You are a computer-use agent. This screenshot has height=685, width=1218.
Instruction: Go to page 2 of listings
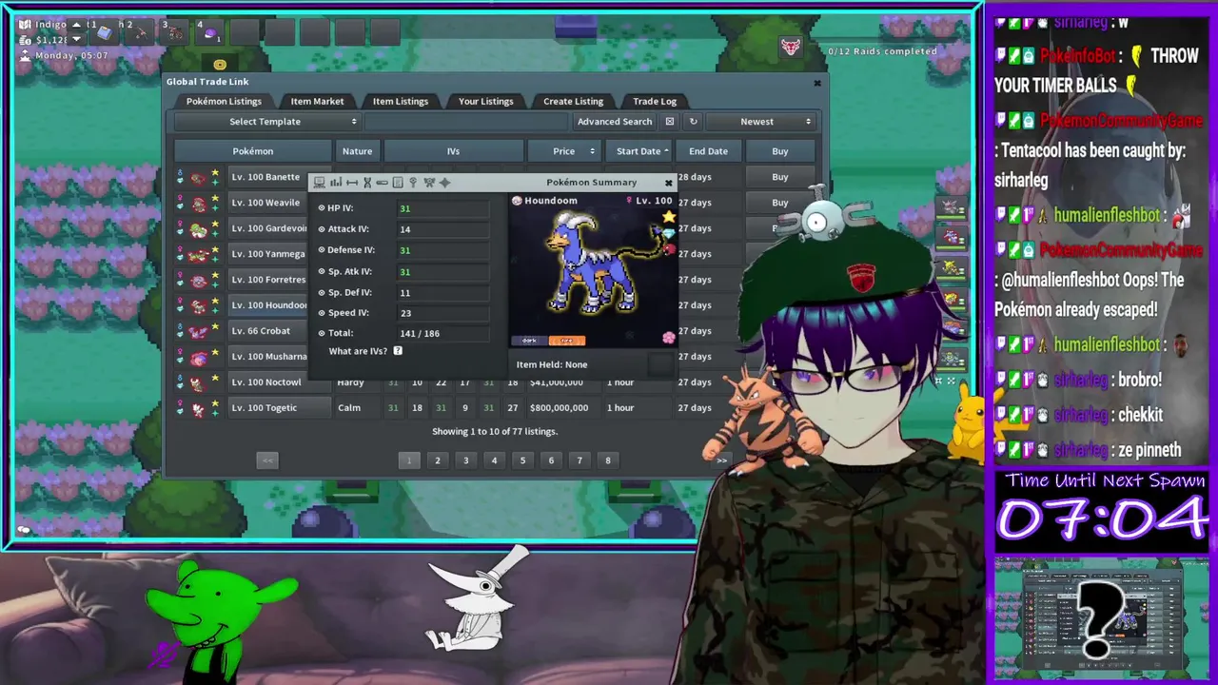(x=438, y=460)
